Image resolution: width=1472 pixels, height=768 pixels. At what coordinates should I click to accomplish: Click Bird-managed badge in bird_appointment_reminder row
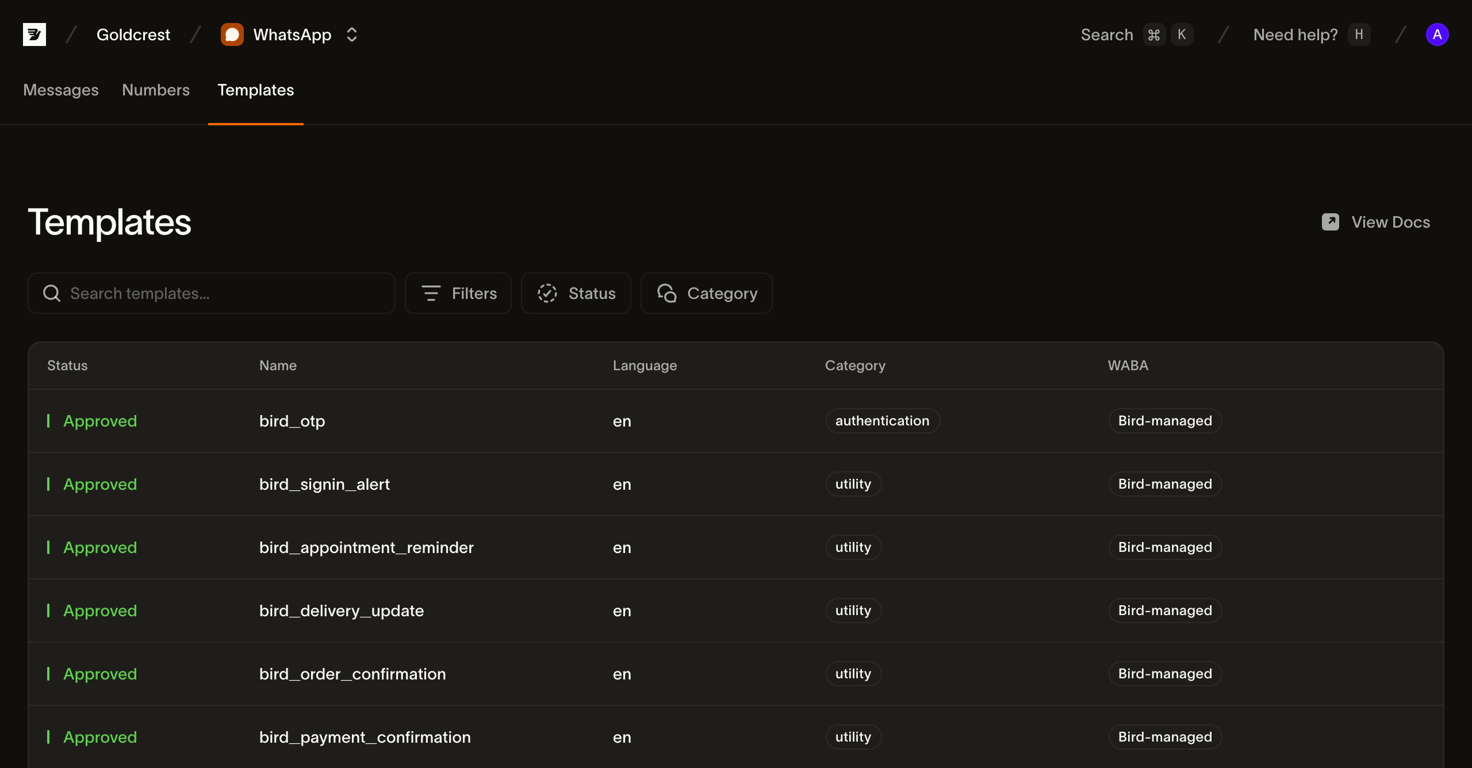1165,547
